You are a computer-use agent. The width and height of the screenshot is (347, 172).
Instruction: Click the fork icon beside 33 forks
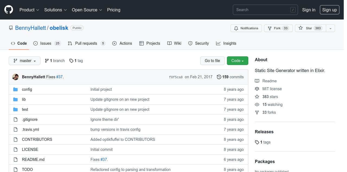tap(257, 112)
